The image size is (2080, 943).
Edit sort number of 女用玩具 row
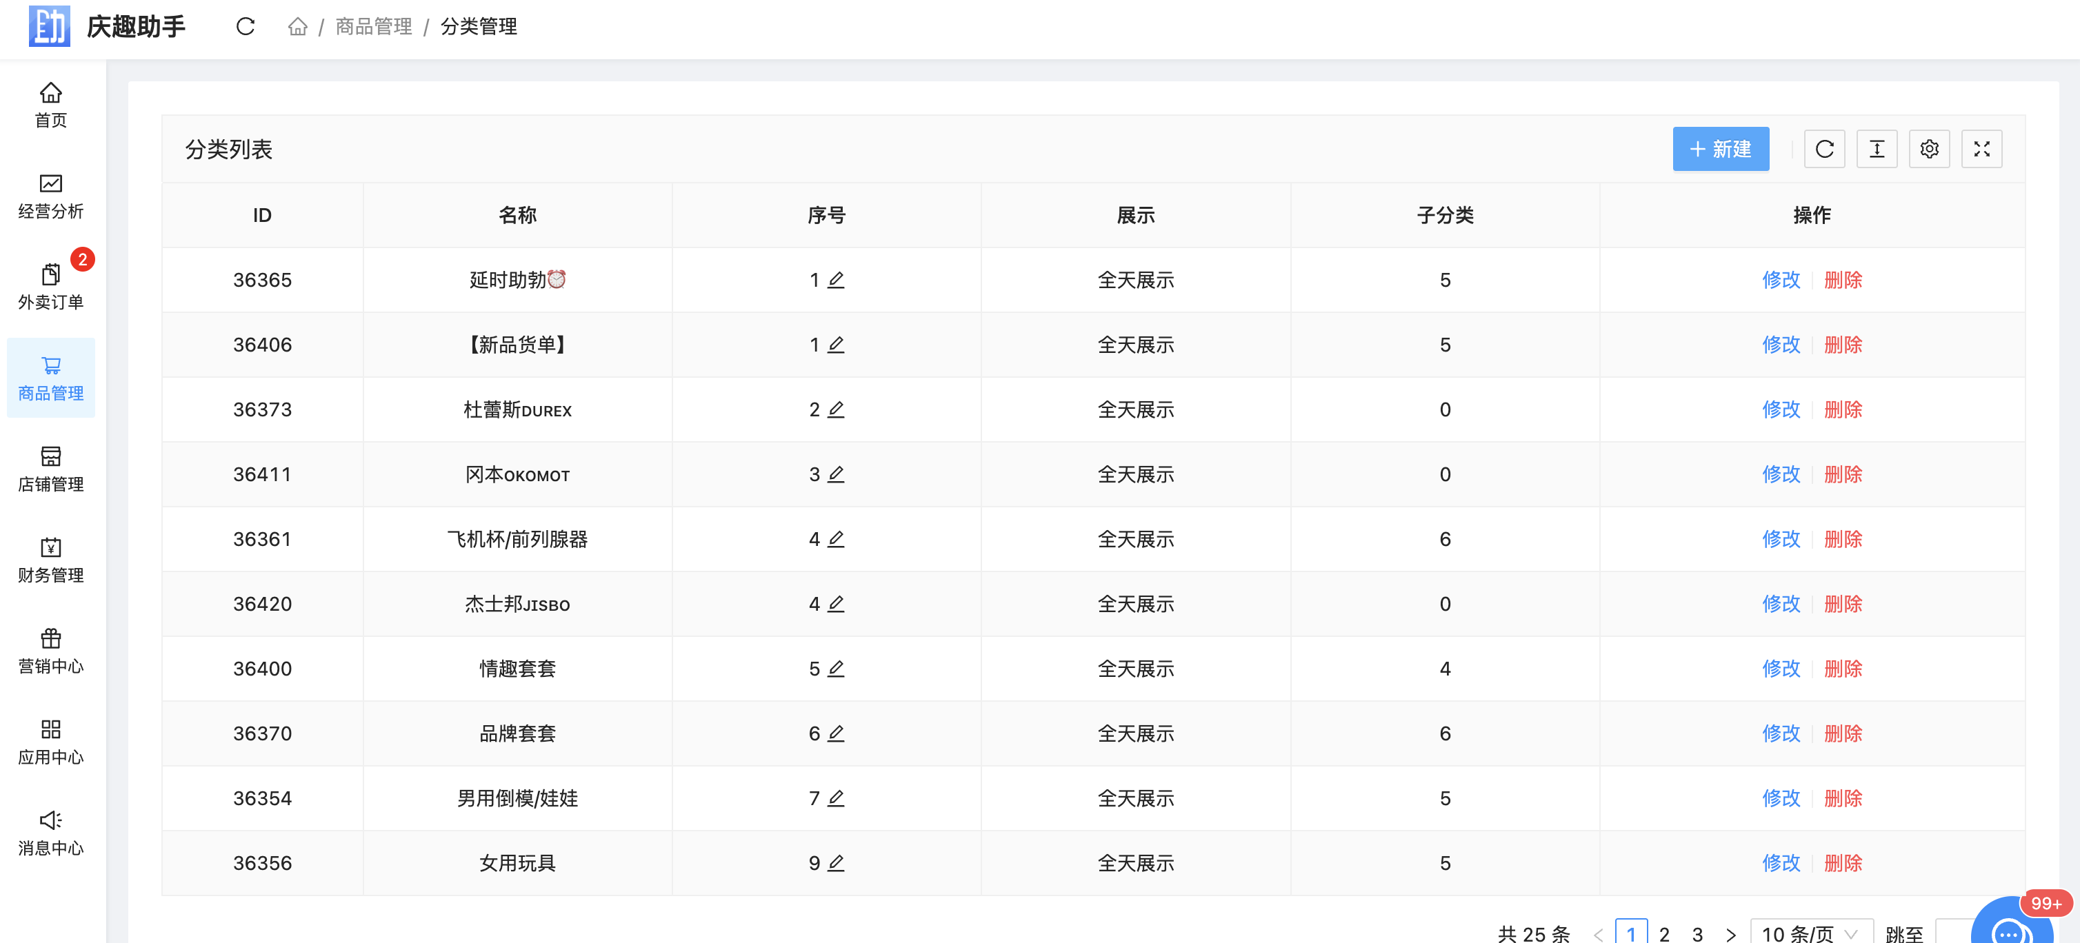(x=837, y=863)
